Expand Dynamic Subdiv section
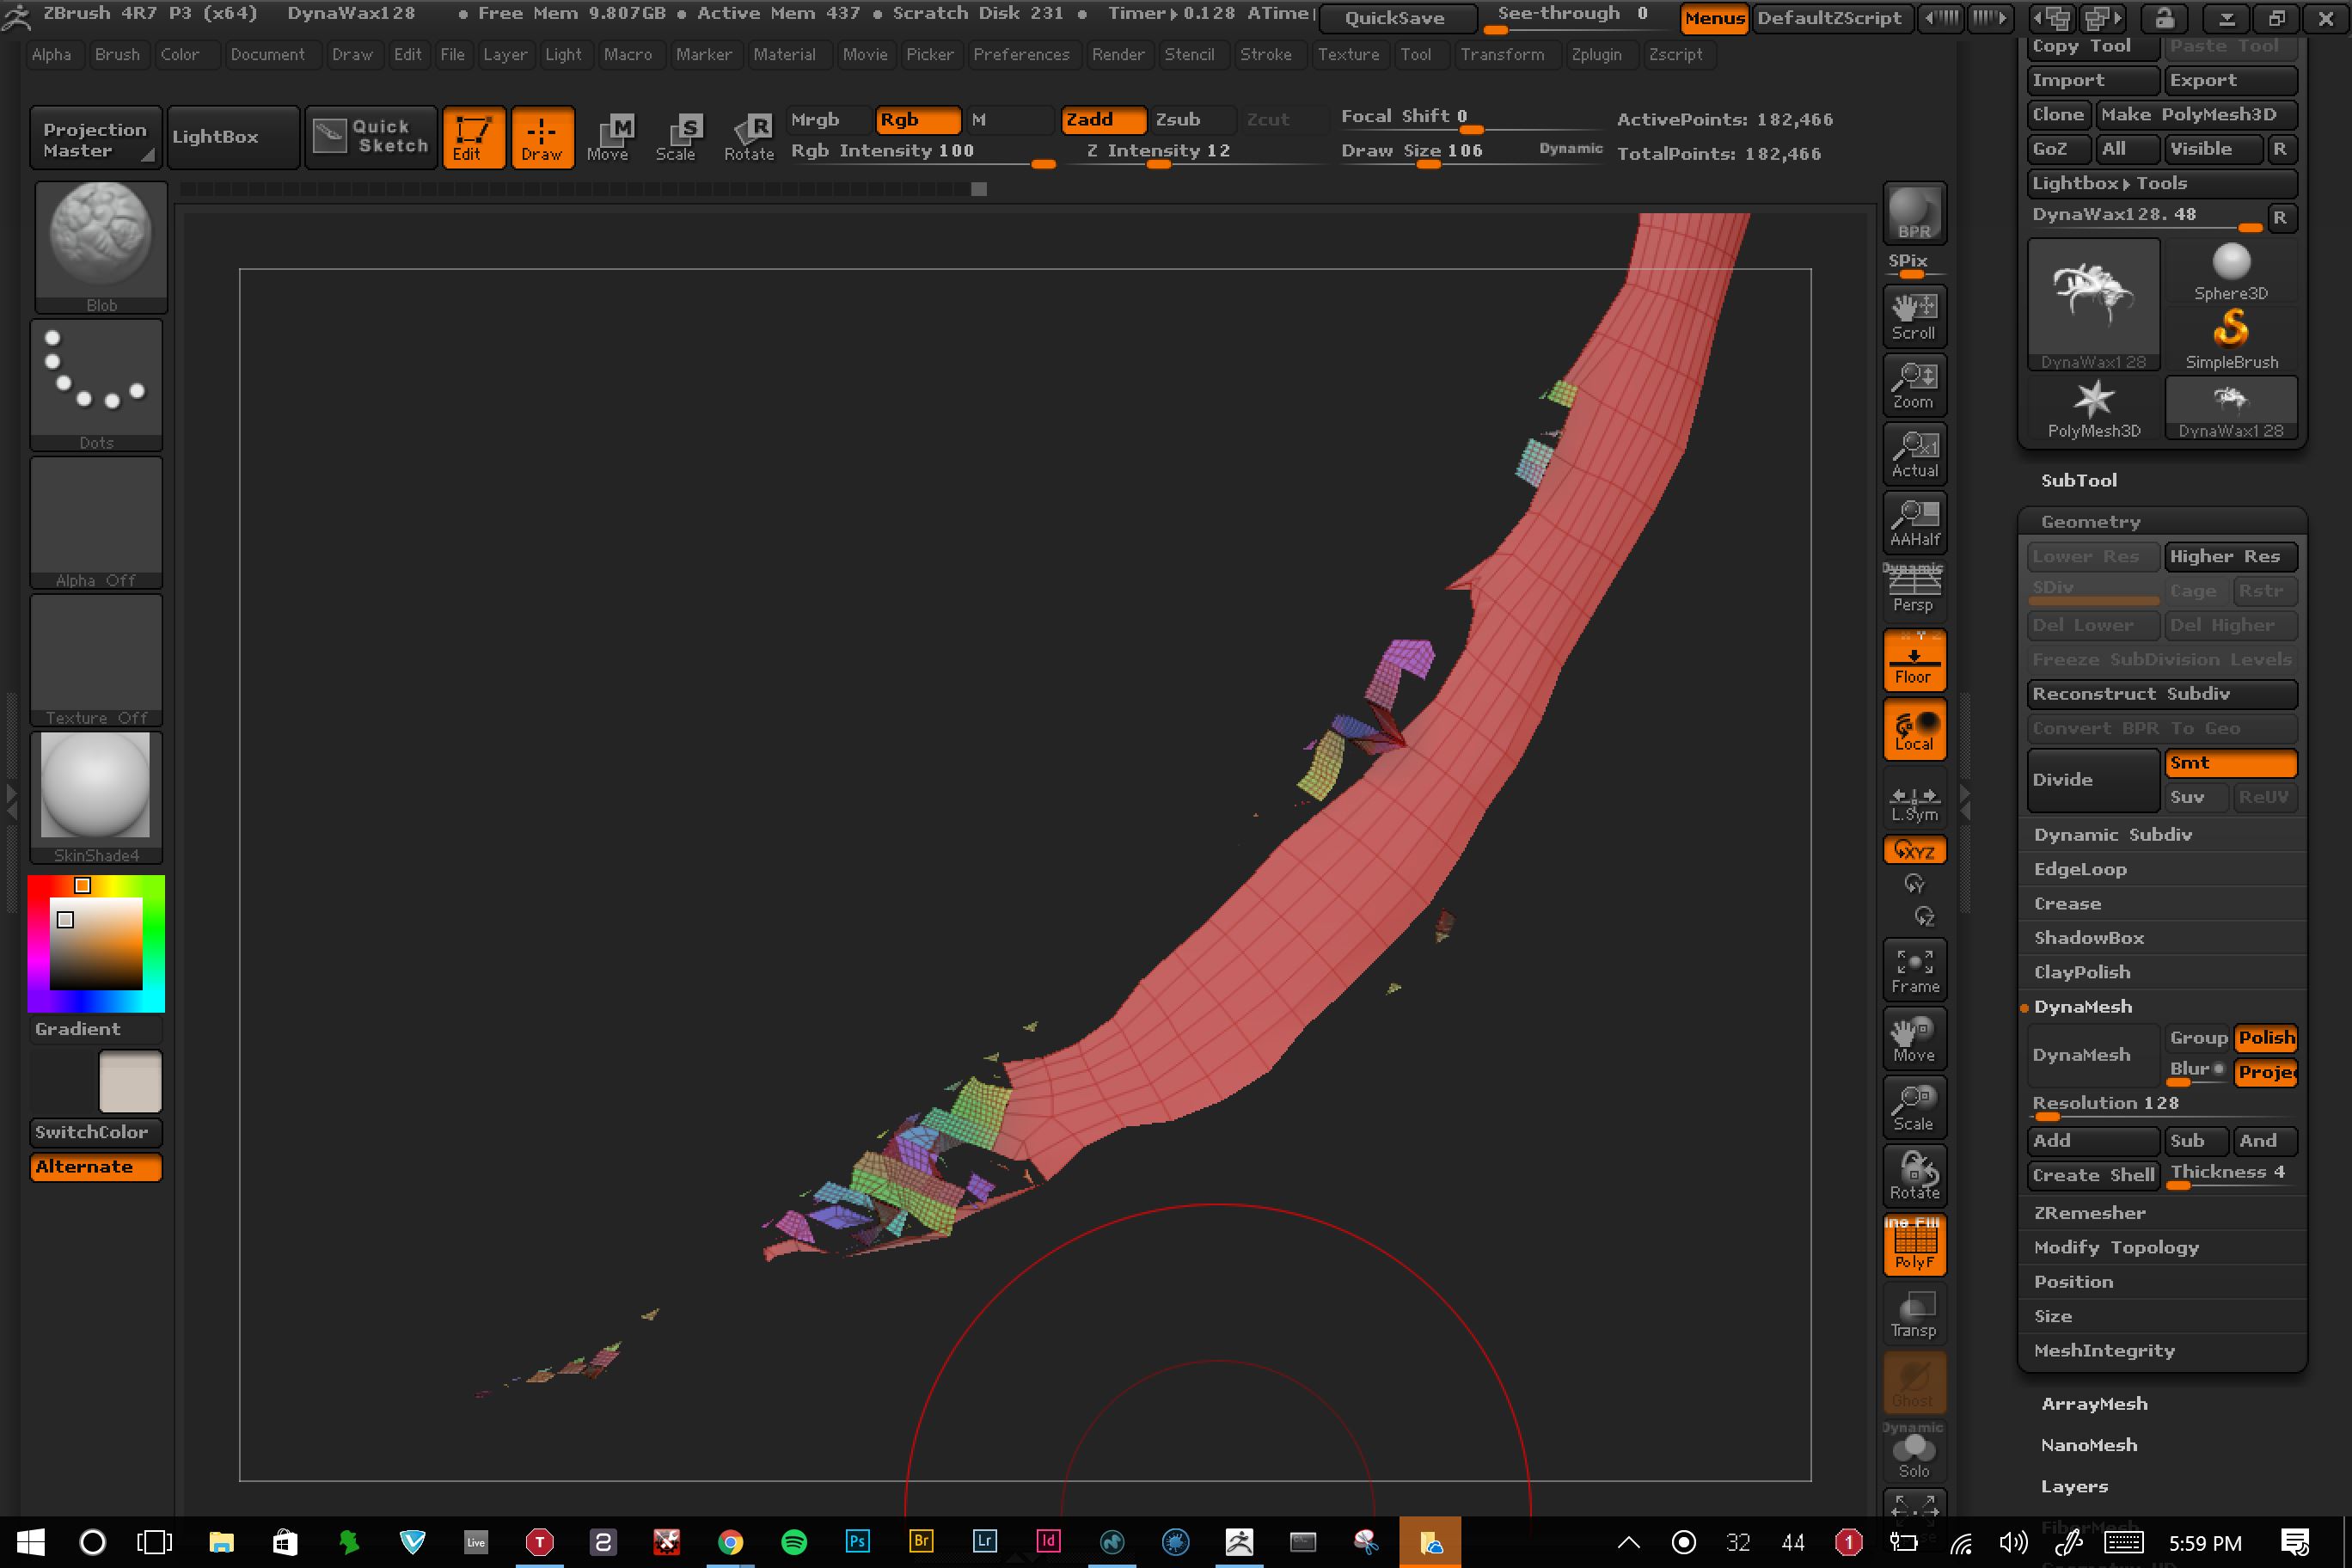Image resolution: width=2352 pixels, height=1568 pixels. click(x=2113, y=835)
